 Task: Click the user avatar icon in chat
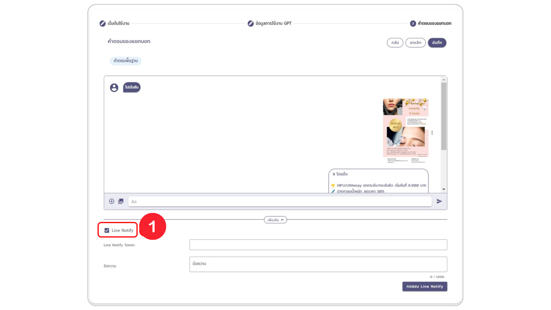pyautogui.click(x=114, y=88)
